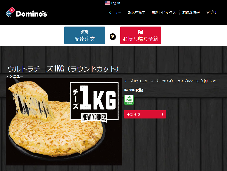Go back via ◀メニュー breadcrumb link

point(15,76)
